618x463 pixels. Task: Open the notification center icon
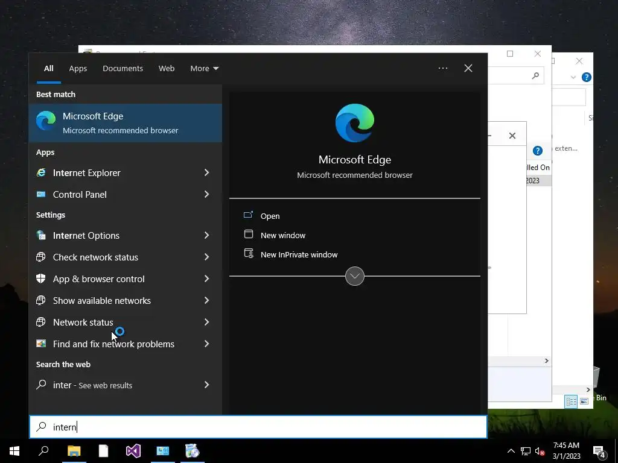599,452
